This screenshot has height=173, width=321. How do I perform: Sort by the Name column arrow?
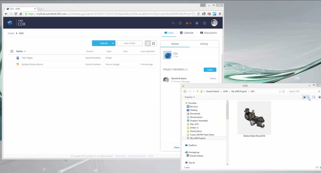tap(25, 51)
